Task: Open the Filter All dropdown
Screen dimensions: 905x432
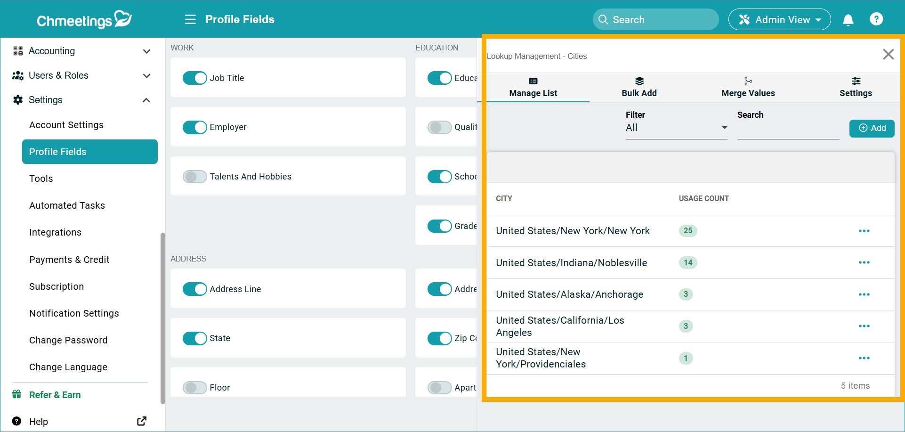Action: (x=676, y=128)
